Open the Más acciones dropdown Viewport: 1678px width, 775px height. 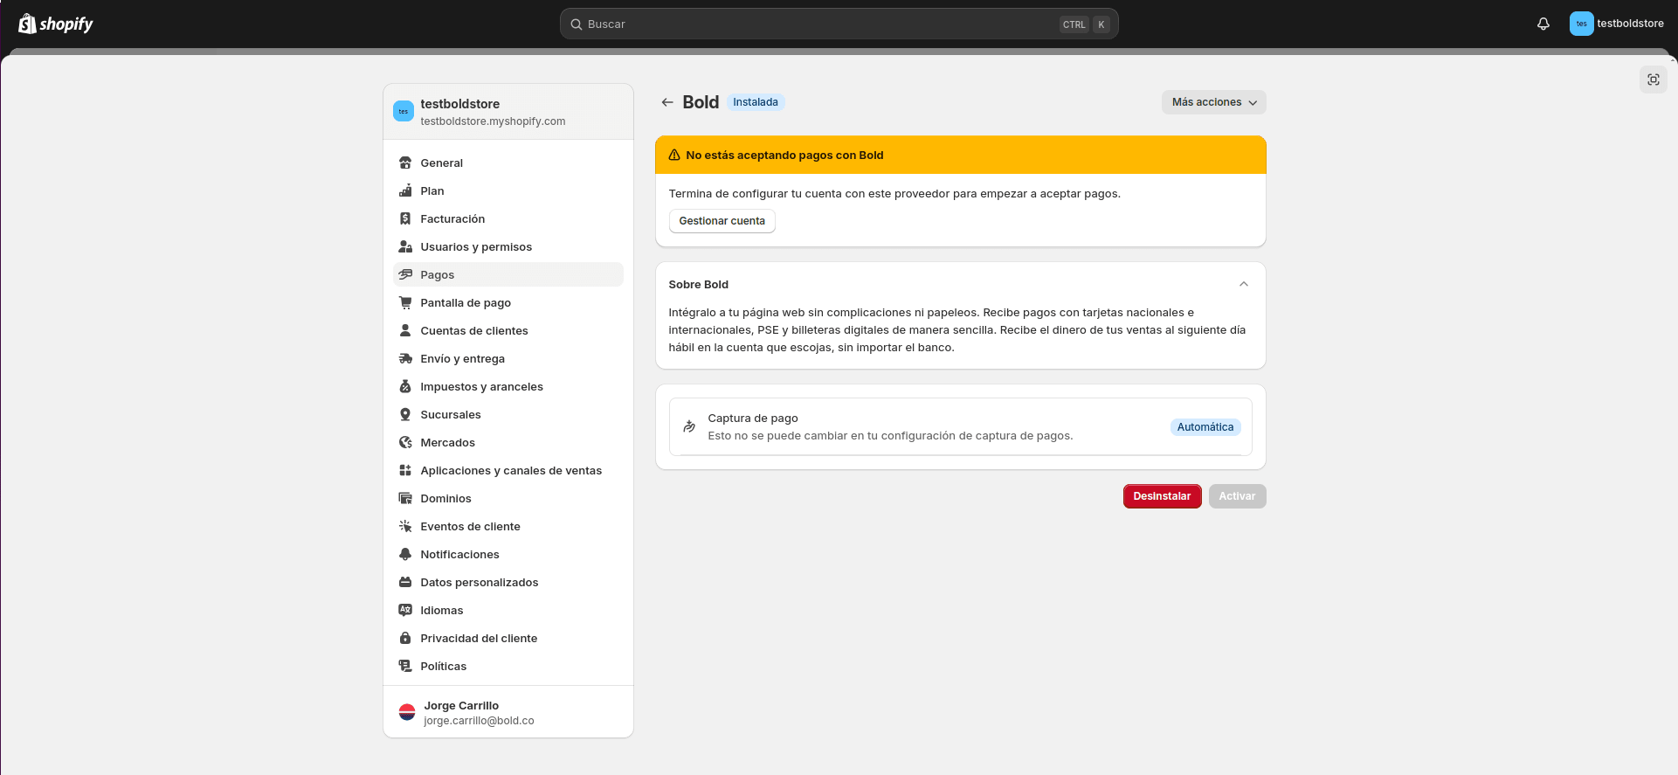click(x=1213, y=102)
